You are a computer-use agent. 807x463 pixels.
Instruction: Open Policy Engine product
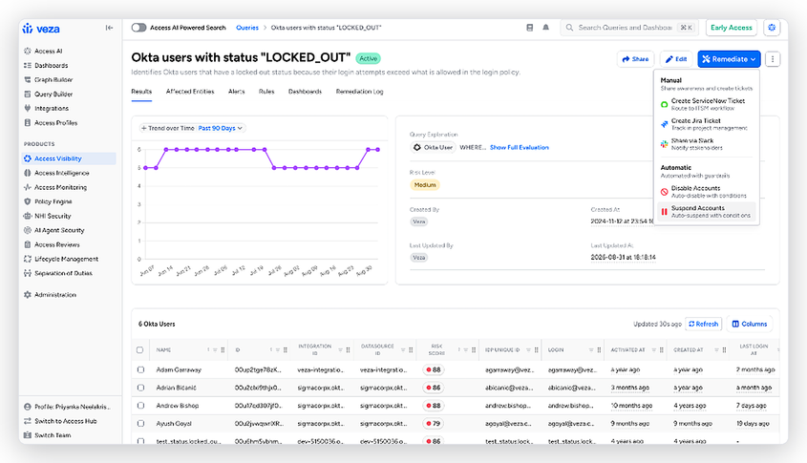pyautogui.click(x=53, y=201)
